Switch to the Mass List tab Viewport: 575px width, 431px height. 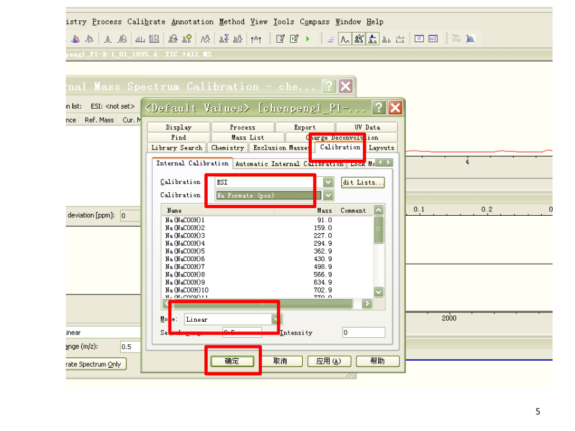[248, 137]
